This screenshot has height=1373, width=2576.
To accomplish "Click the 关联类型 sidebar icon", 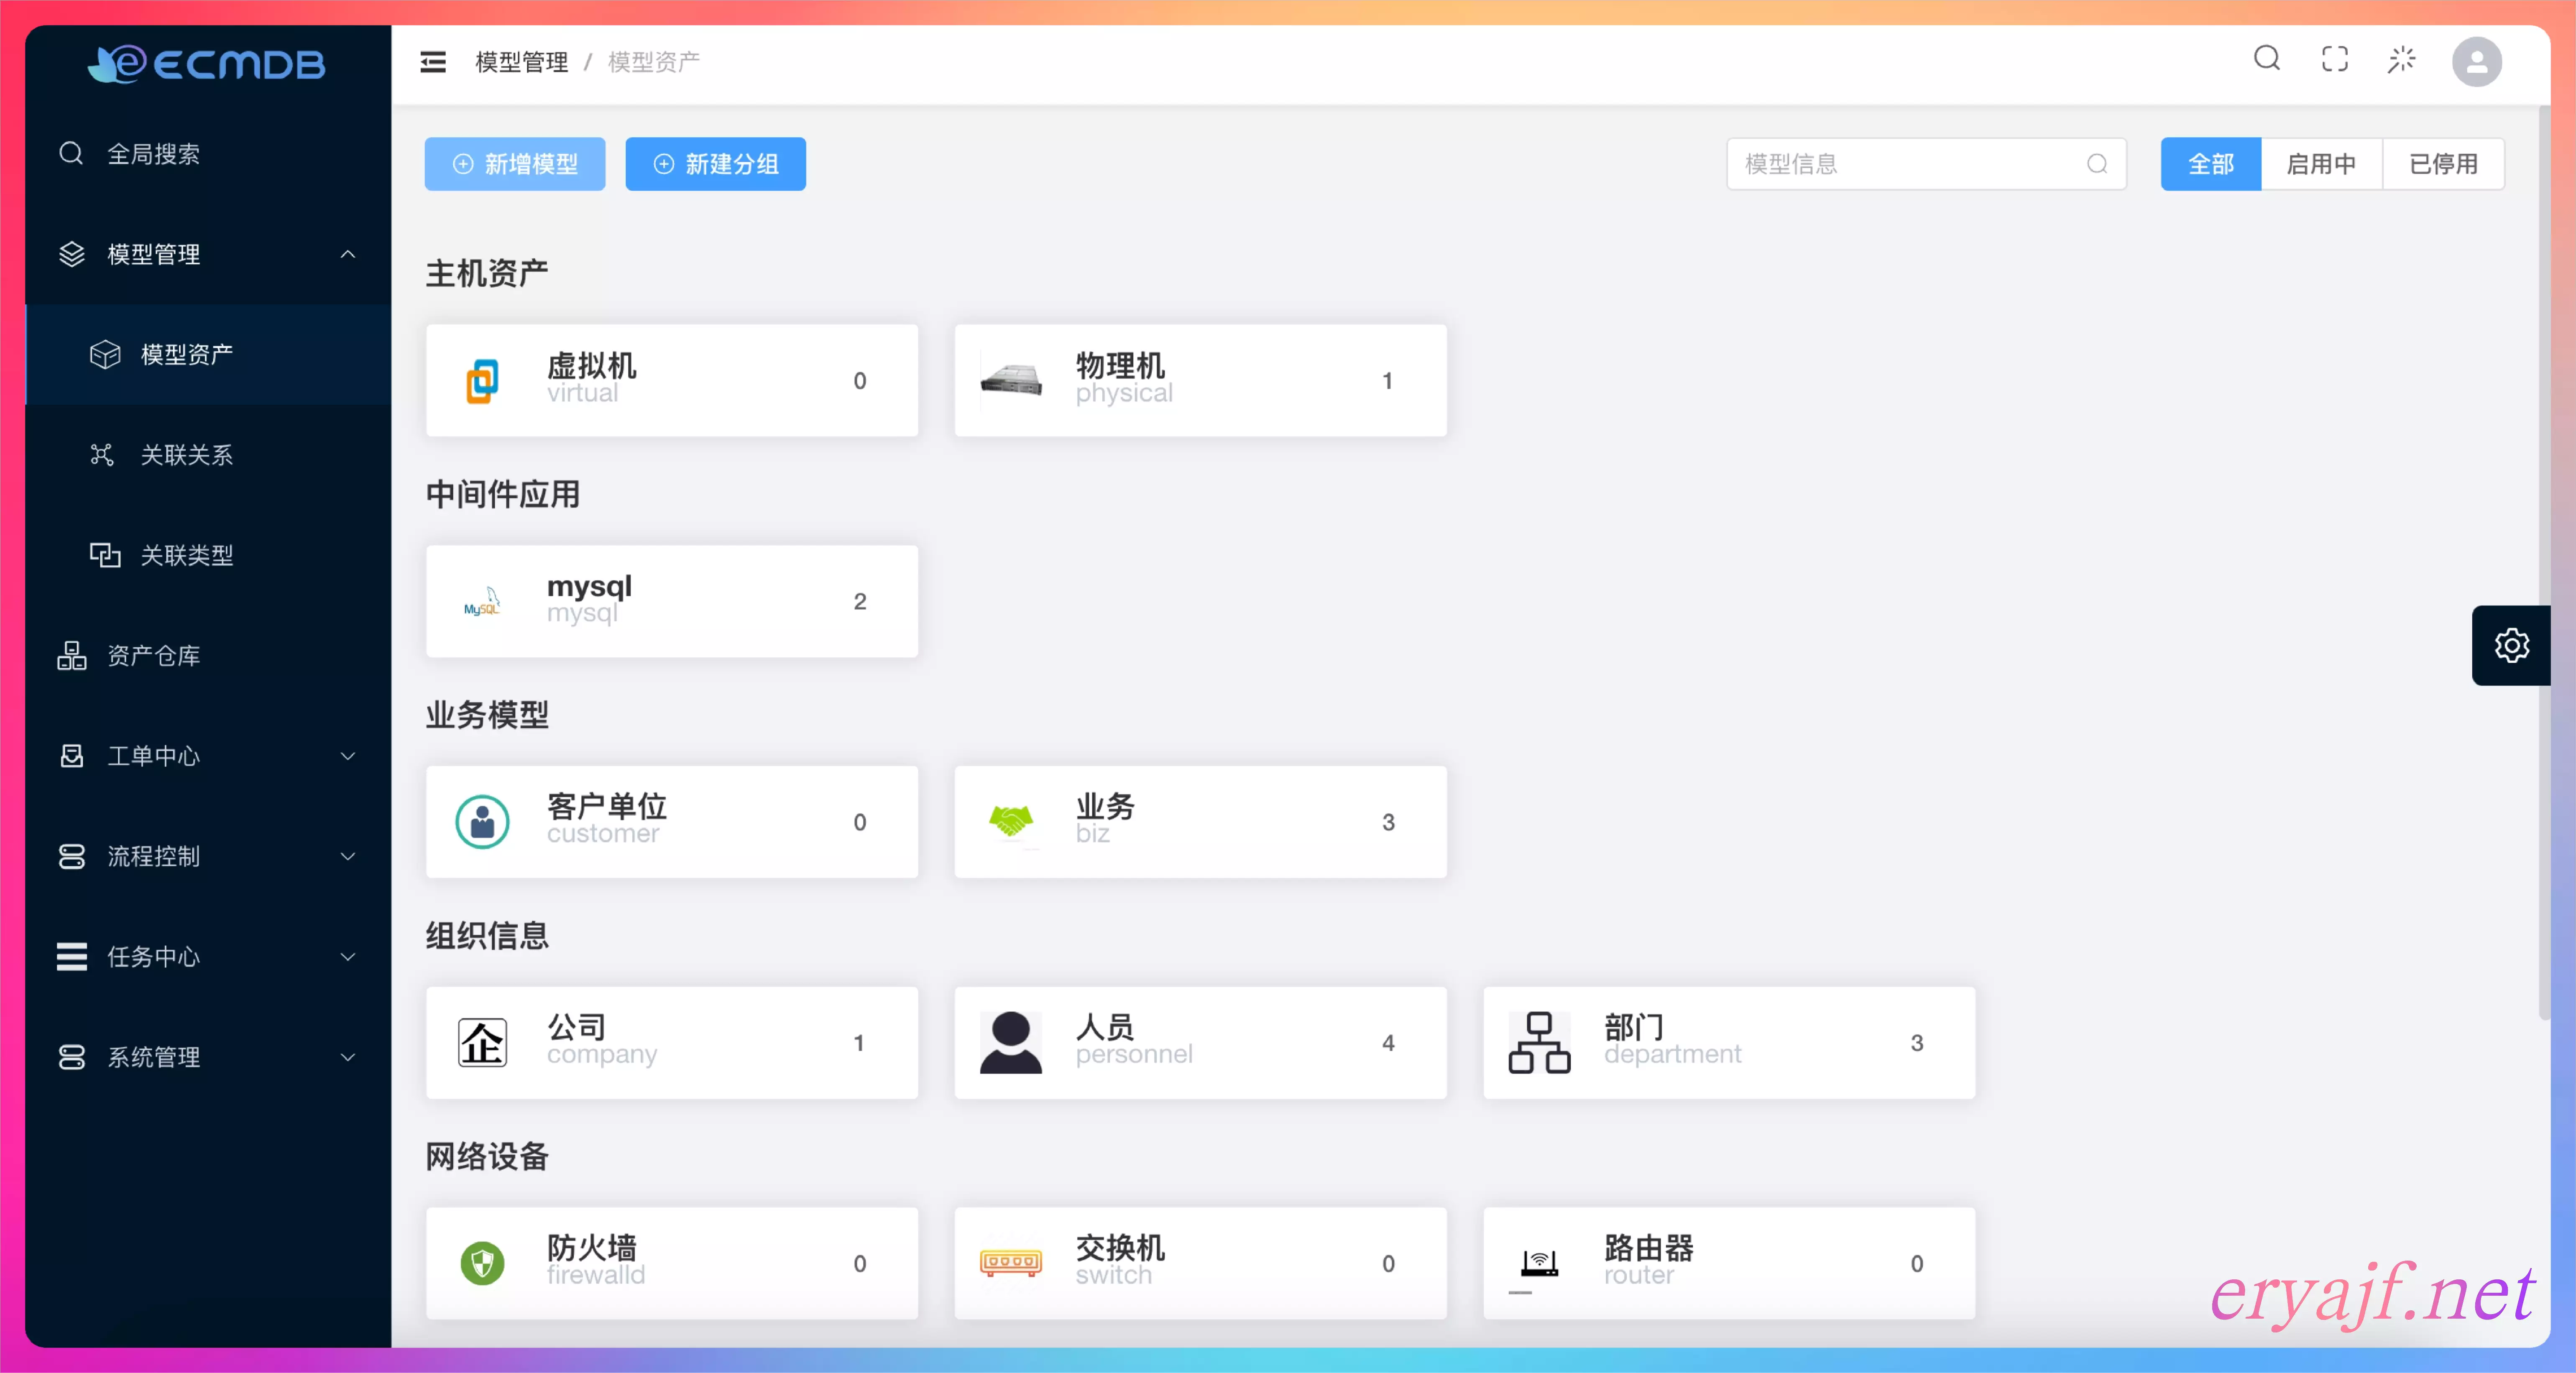I will point(105,555).
